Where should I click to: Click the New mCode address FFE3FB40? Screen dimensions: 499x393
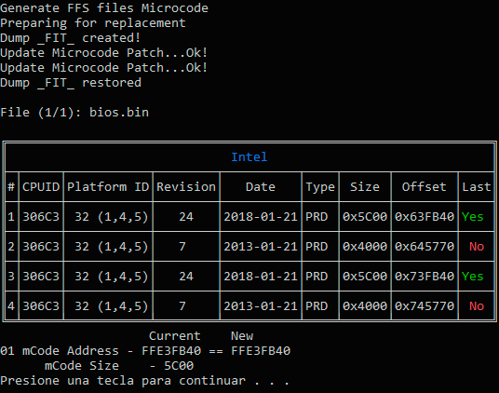pos(261,351)
